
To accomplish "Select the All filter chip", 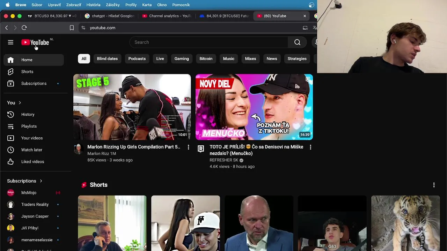I will (84, 59).
